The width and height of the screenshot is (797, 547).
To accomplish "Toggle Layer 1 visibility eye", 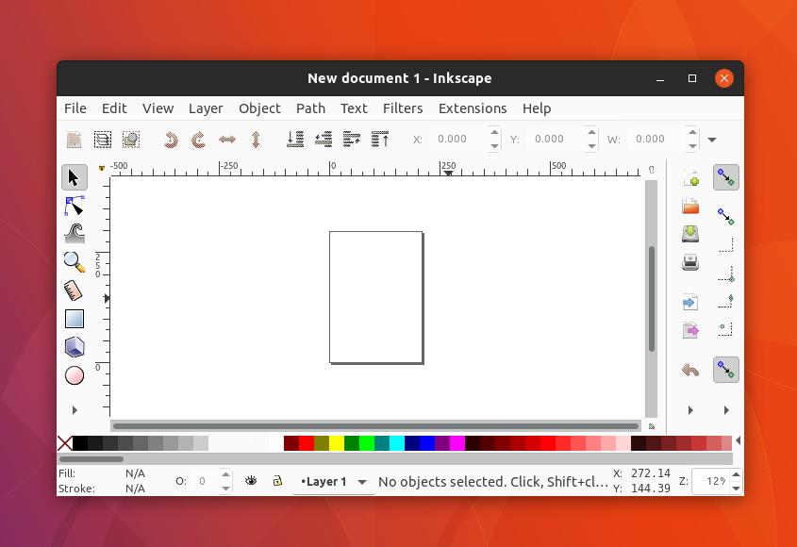I will pos(251,480).
